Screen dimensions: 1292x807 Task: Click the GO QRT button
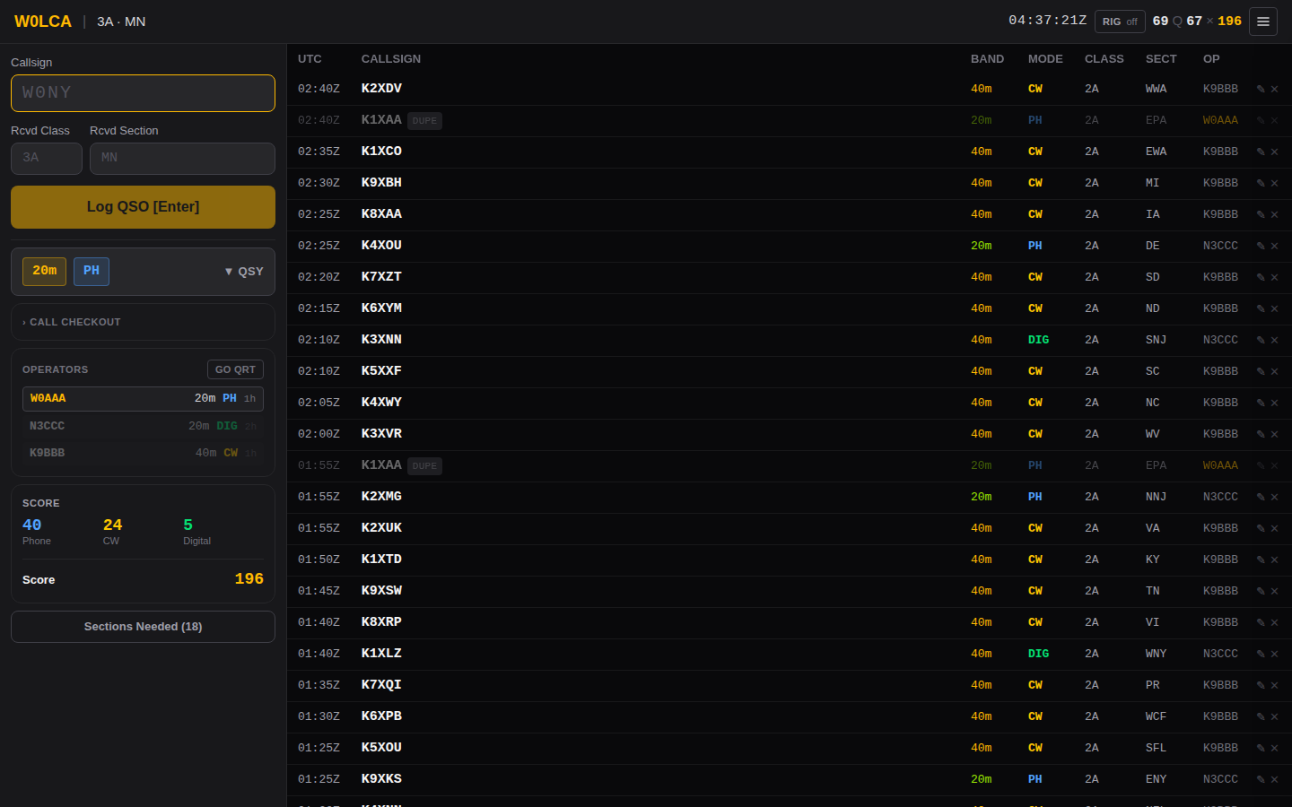coord(235,369)
